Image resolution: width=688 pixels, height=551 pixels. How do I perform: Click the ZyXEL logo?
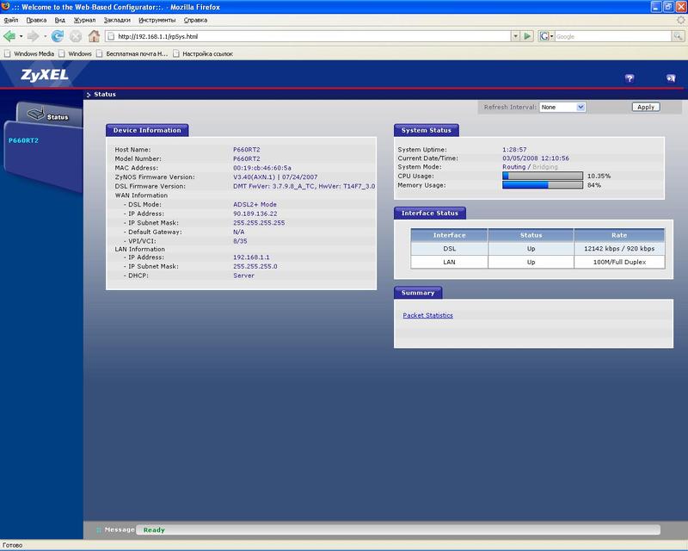(x=45, y=75)
